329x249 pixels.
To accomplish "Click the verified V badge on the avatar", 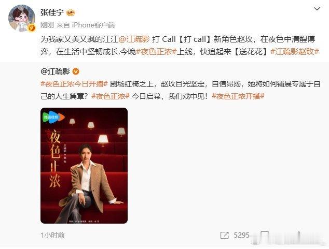I will 32,27.
